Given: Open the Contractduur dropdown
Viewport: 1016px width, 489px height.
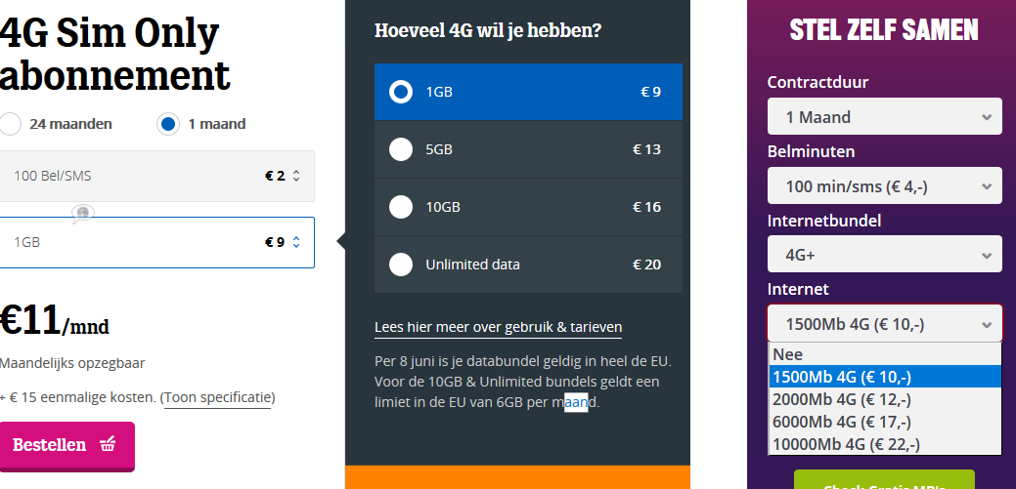Looking at the screenshot, I should [x=884, y=117].
